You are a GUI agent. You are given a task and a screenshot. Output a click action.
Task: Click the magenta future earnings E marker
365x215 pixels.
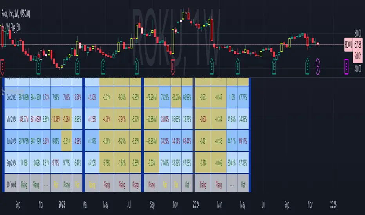click(x=346, y=67)
